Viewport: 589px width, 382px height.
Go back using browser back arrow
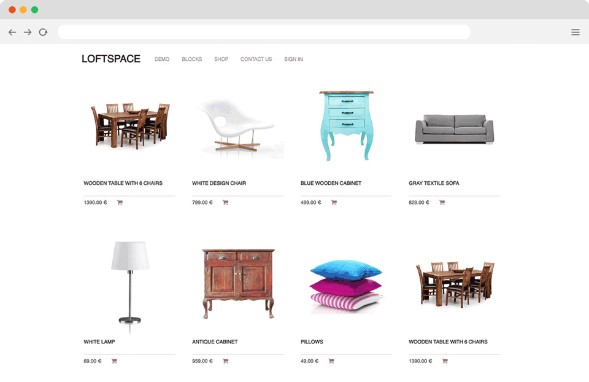tap(12, 33)
